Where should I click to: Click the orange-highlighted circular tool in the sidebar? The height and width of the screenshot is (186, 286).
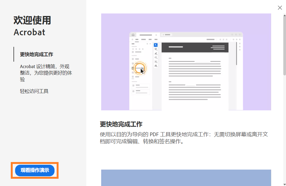pyautogui.click(x=140, y=69)
